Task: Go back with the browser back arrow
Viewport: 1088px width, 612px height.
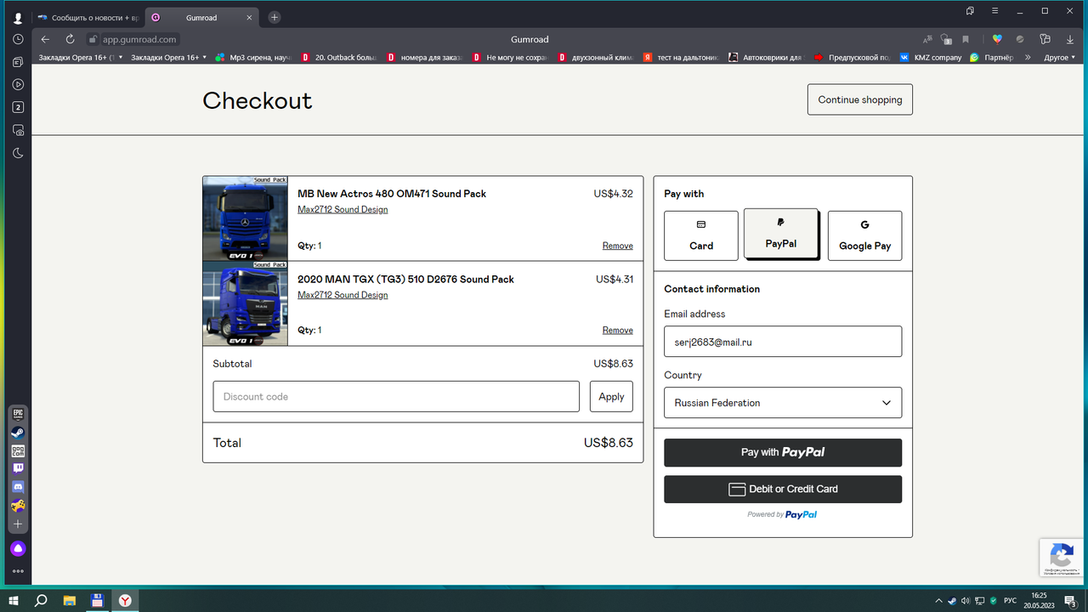Action: pos(45,39)
